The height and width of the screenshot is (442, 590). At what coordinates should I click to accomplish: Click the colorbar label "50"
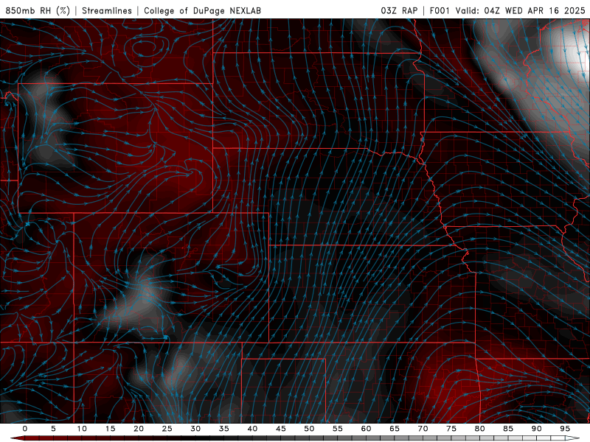(309, 429)
